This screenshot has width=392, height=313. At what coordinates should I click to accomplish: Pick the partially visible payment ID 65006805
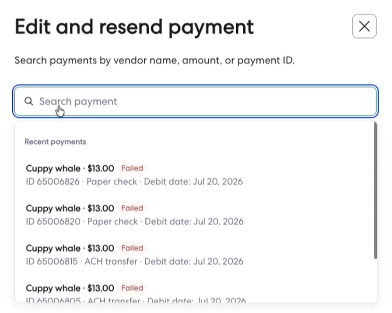196,293
